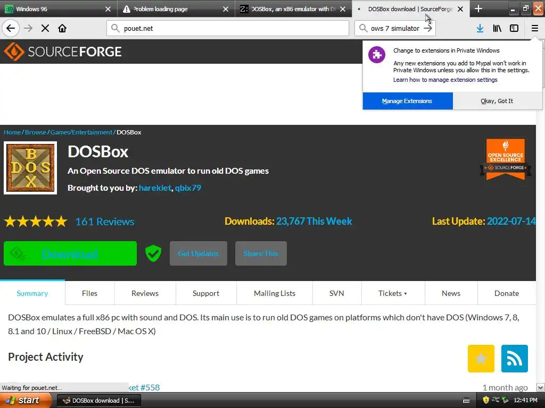The height and width of the screenshot is (408, 545).
Task: Click the forward navigation arrow
Action: 28,28
